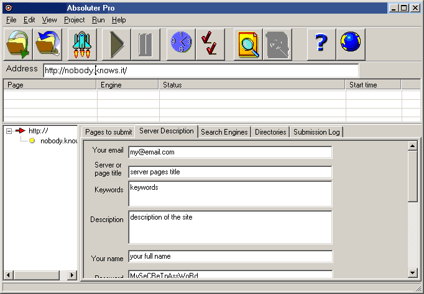The image size is (424, 294).
Task: Switch to the Submission Log tab
Action: (x=316, y=132)
